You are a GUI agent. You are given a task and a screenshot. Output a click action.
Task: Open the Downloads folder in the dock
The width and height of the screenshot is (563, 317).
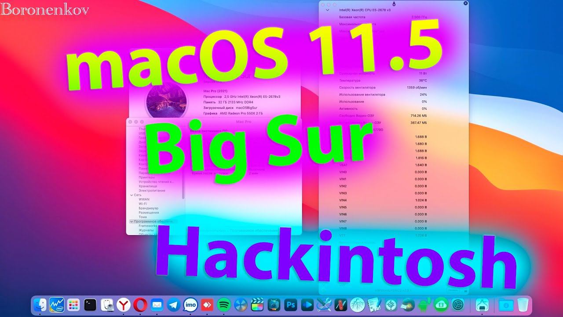[506, 305]
